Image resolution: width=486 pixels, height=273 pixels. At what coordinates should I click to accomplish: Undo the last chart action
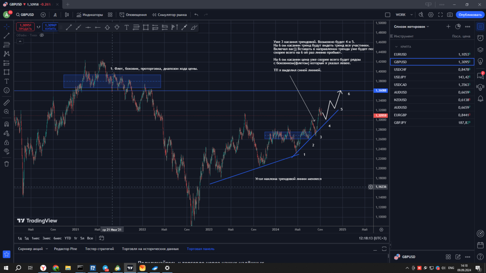point(196,15)
